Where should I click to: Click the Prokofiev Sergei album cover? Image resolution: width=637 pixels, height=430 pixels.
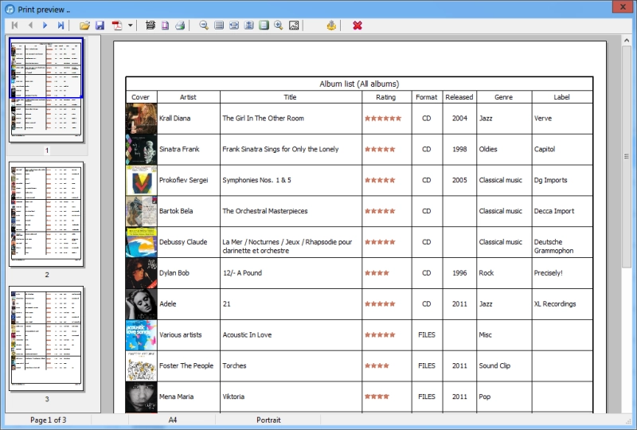coord(141,181)
